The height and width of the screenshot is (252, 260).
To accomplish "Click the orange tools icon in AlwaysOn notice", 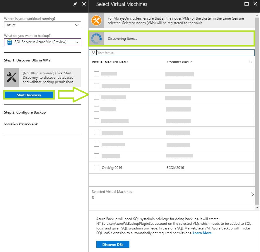I will click(96, 20).
